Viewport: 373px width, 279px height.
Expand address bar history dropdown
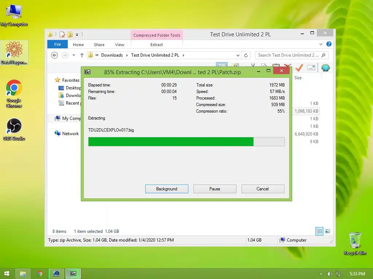tap(238, 55)
